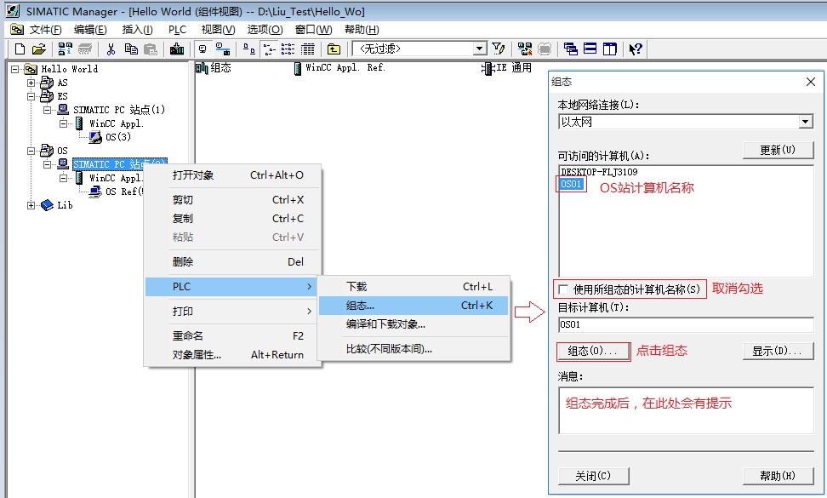Open the 选项(O) menu in menu bar

click(x=264, y=30)
